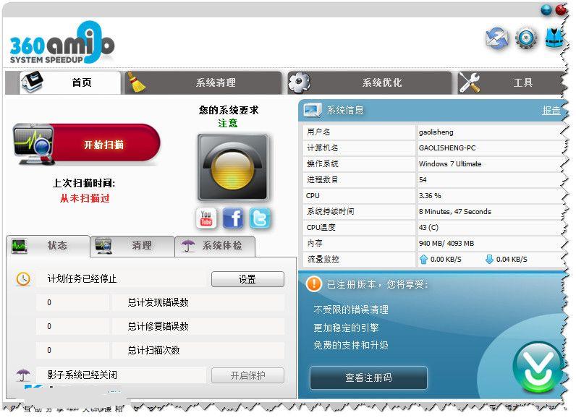Click the shadow system umbrella icon
This screenshot has width=576, height=418.
point(22,375)
